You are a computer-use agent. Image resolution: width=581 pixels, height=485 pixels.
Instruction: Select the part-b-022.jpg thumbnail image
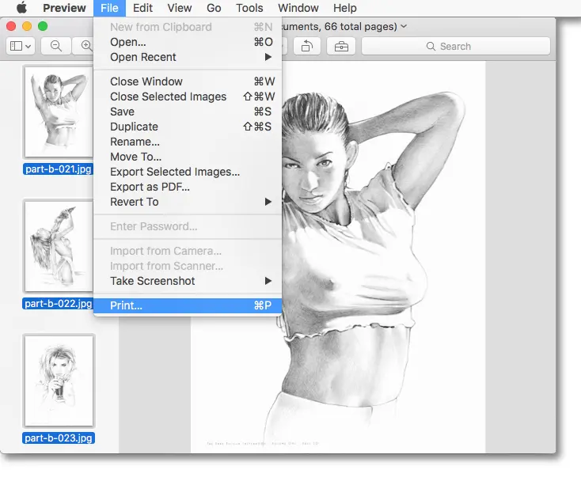pos(59,245)
